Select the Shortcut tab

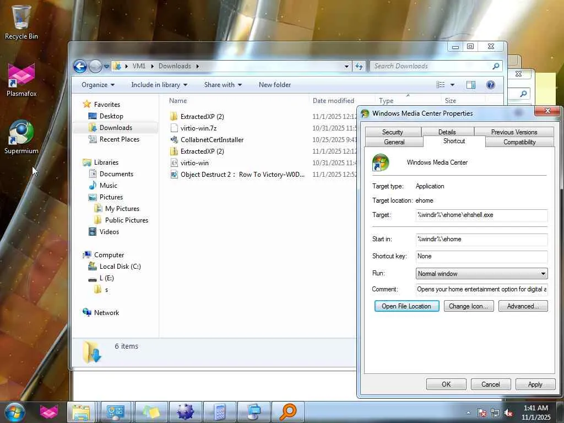(x=454, y=141)
